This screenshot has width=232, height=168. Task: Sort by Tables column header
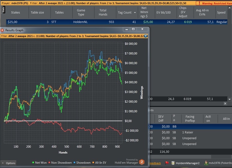click(59, 13)
